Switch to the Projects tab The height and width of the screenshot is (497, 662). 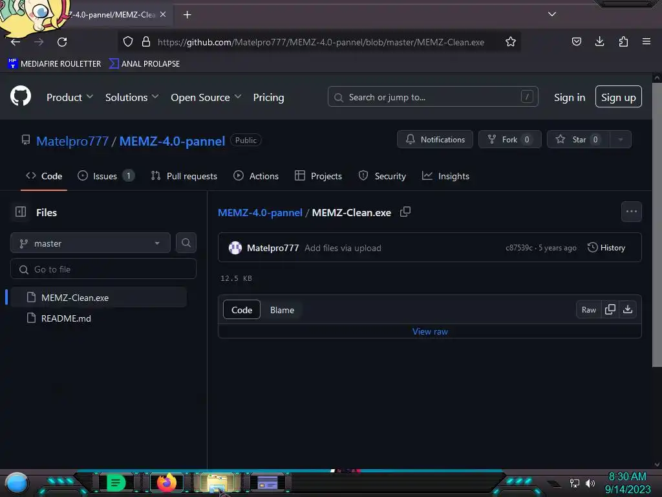[318, 176]
